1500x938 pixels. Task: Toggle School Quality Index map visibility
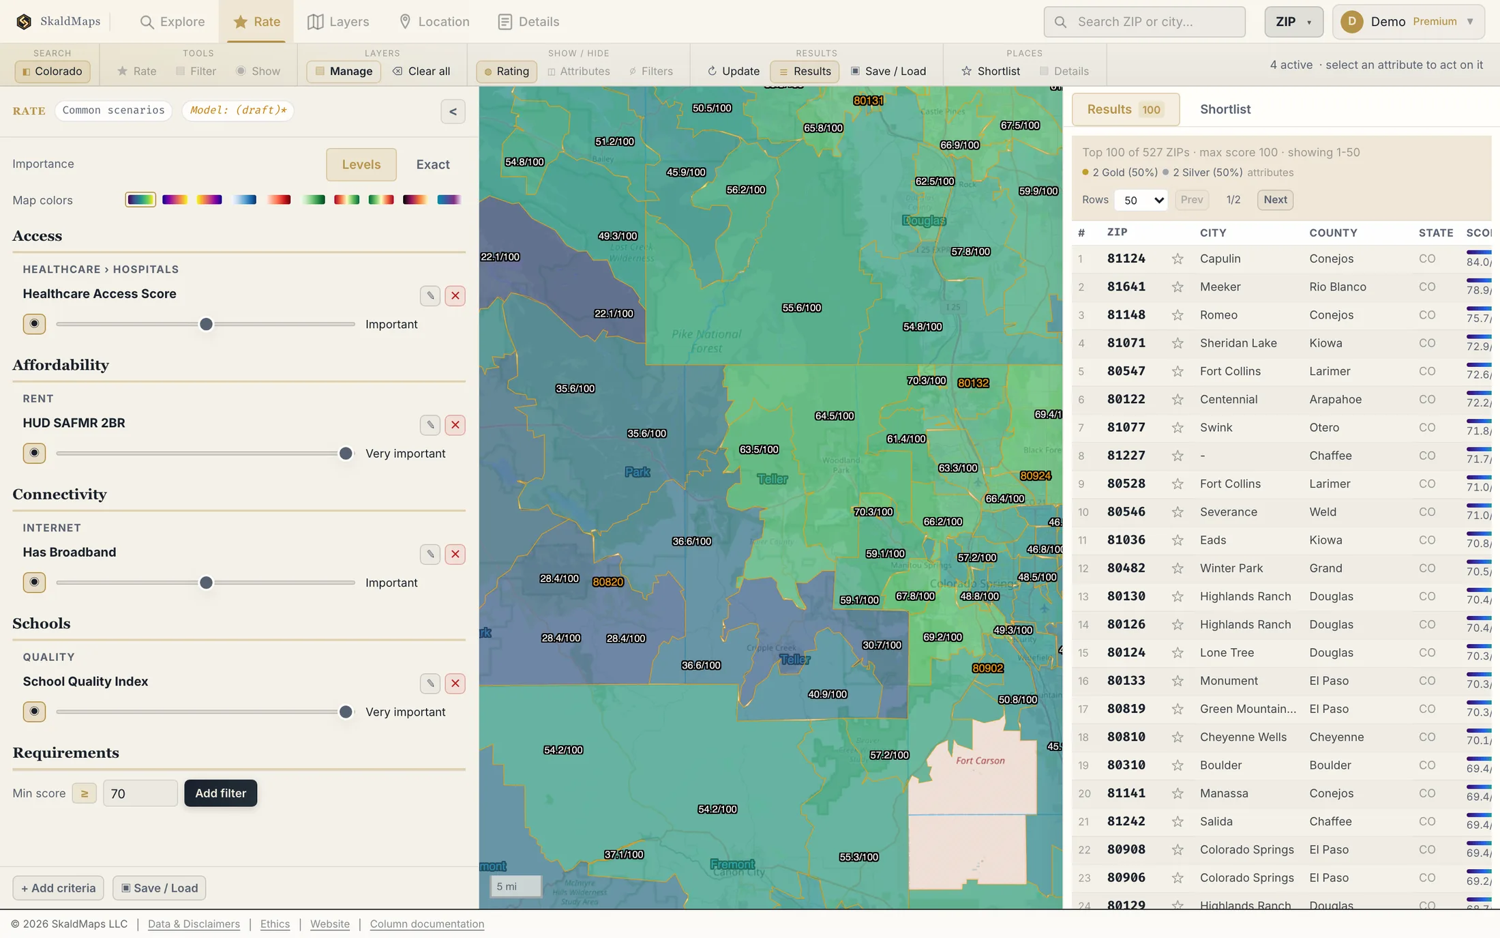[x=34, y=712]
